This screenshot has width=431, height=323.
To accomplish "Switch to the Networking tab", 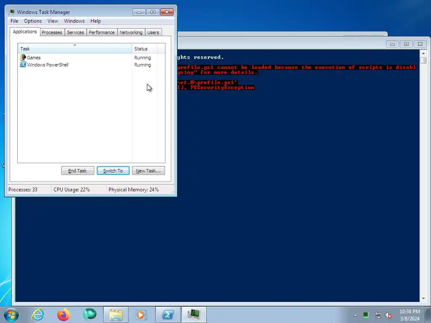I will (x=131, y=32).
